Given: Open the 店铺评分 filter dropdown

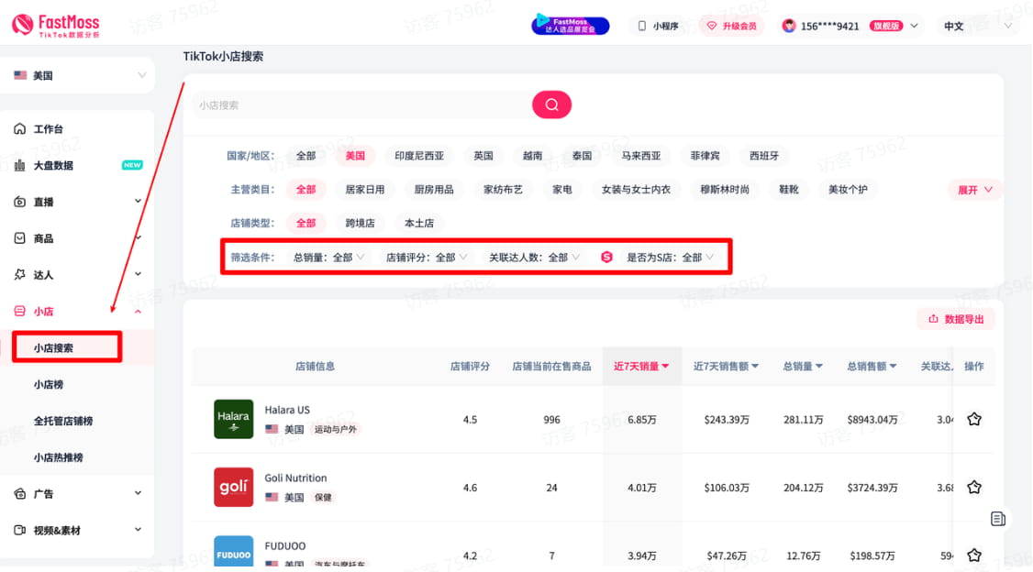Looking at the screenshot, I should coord(427,258).
